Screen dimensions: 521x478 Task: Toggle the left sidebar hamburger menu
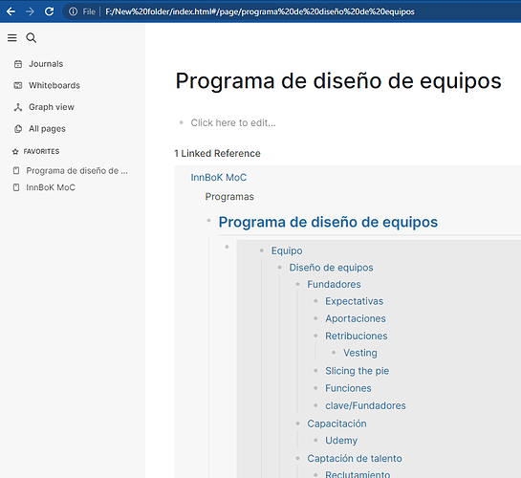(x=12, y=38)
